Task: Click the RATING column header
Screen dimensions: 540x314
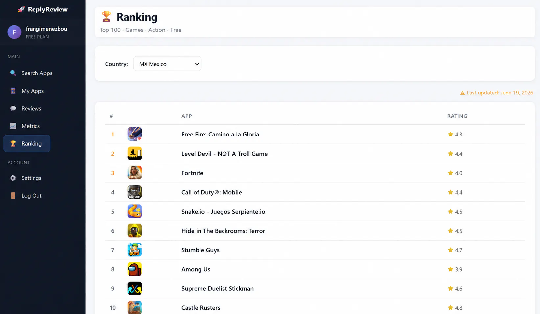Action: click(457, 116)
